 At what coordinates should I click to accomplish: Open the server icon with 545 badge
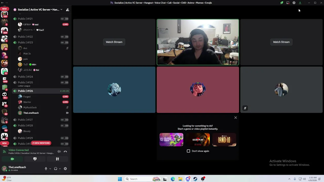point(4,80)
